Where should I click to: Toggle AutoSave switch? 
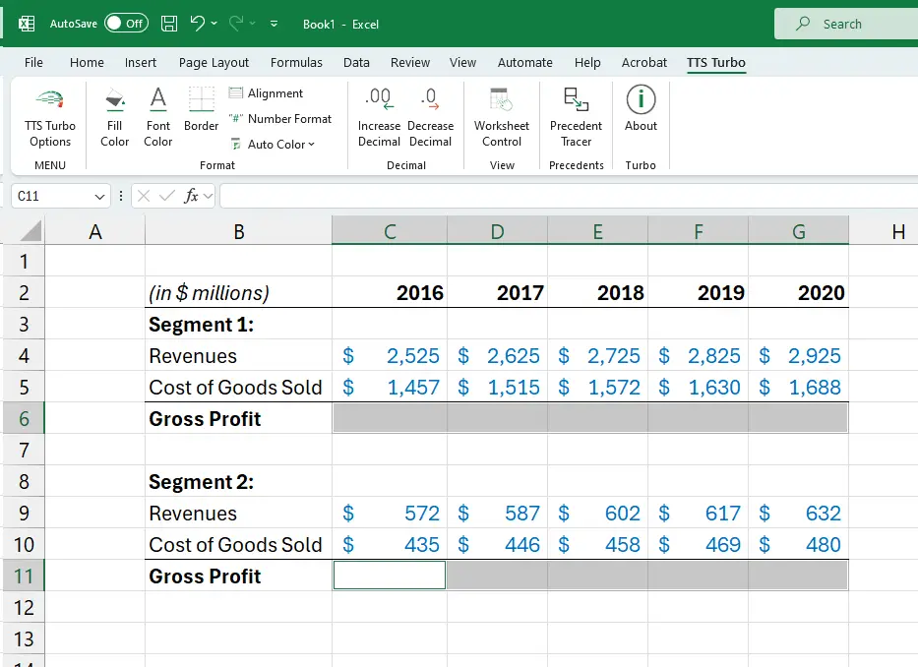point(126,24)
